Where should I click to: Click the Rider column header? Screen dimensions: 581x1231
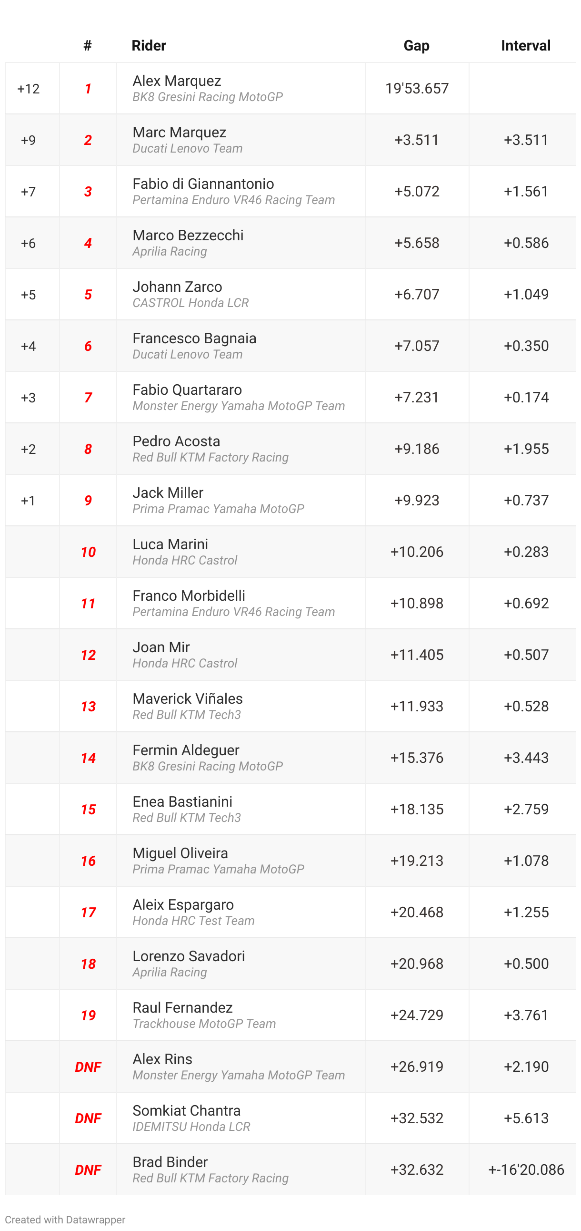(149, 45)
